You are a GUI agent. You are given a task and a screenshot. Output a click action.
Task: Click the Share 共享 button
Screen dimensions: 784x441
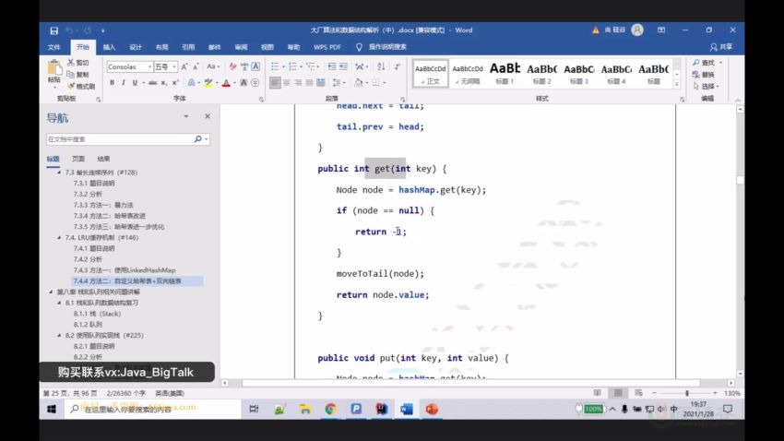(721, 47)
